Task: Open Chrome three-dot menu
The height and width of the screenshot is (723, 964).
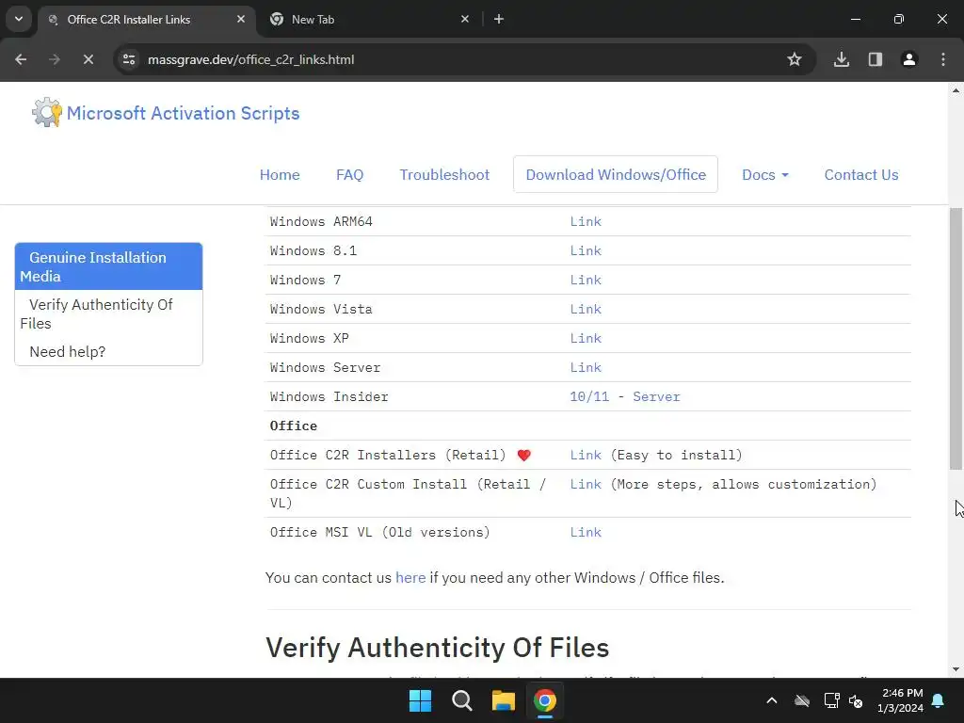Action: click(x=943, y=59)
